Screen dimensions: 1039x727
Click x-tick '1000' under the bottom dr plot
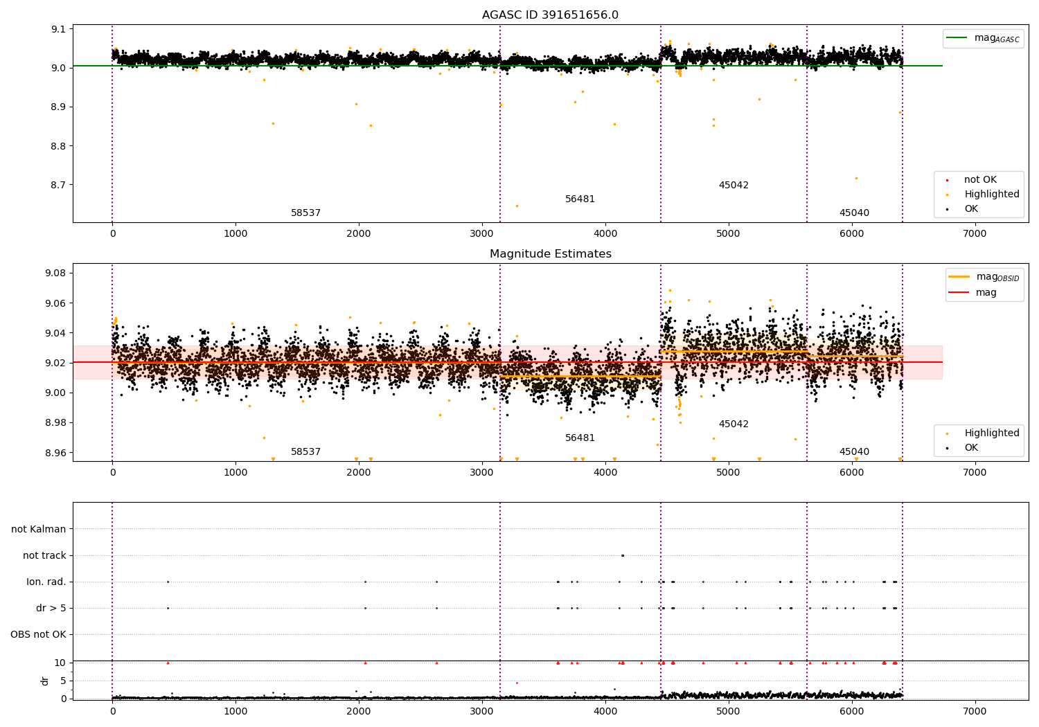click(x=236, y=712)
